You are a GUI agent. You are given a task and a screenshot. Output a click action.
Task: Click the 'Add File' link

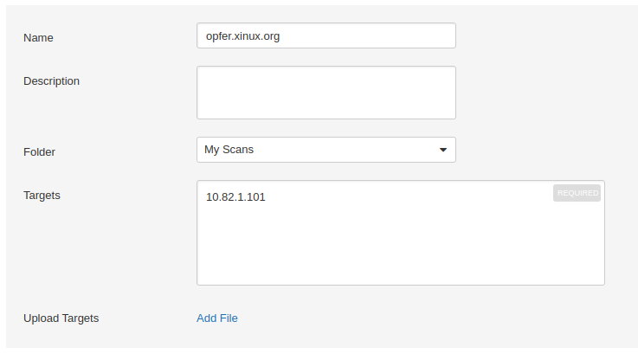[x=217, y=318]
